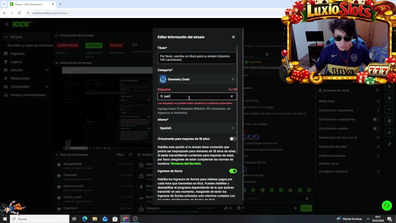The image size is (396, 223).
Task: Open Microsoft Edge from the taskbar
Action: click(x=85, y=219)
